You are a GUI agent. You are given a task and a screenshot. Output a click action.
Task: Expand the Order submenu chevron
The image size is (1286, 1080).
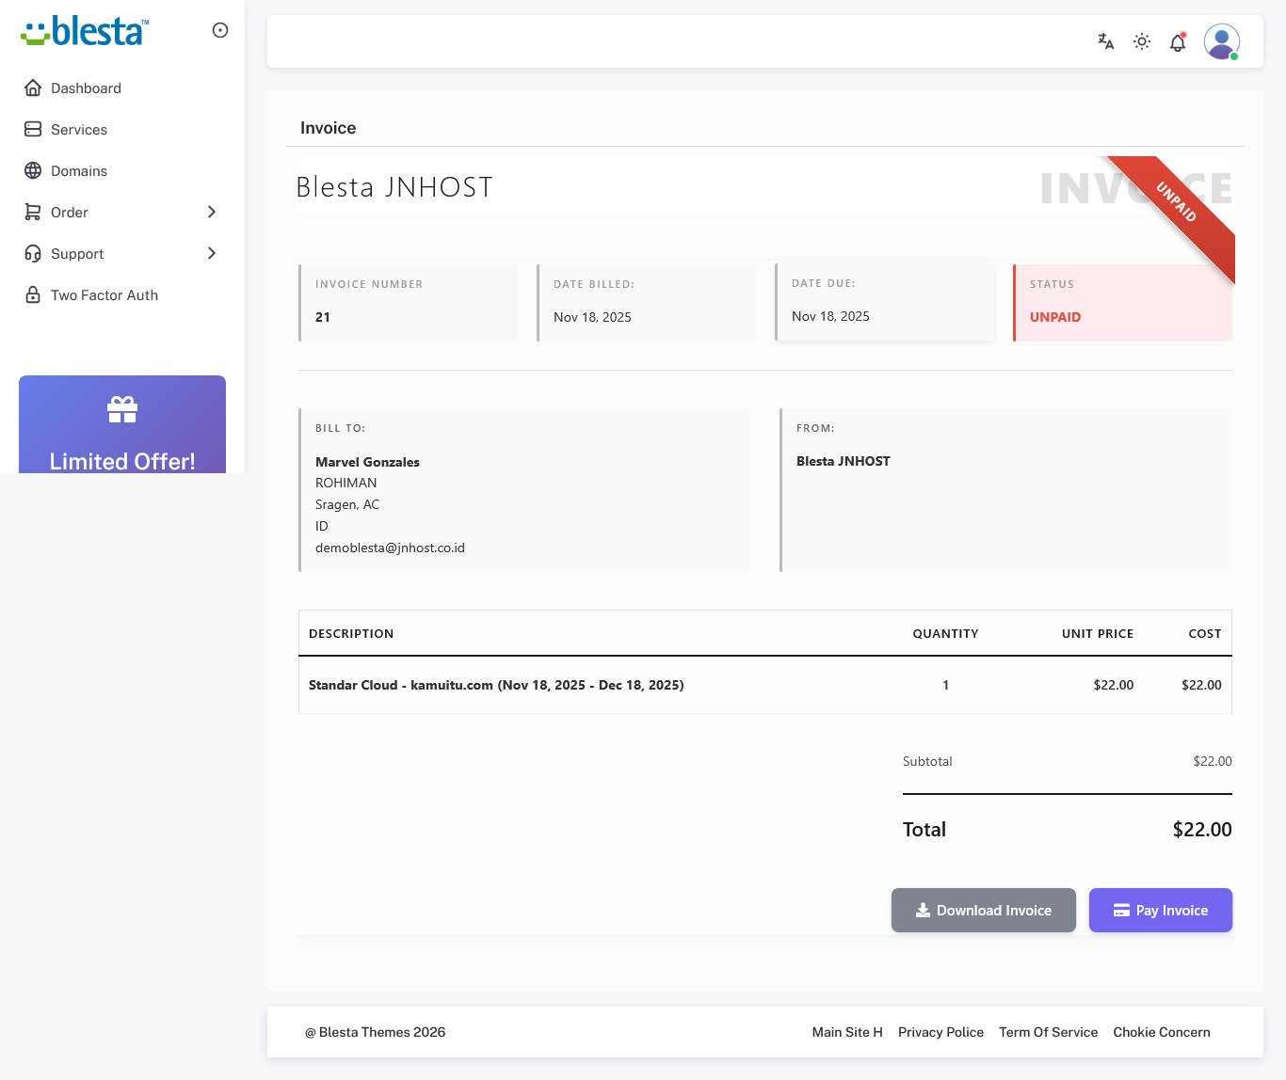coord(212,213)
